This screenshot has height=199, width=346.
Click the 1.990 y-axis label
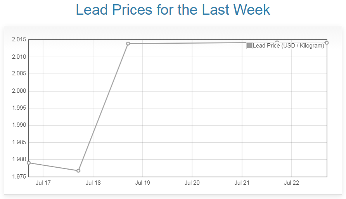[x=19, y=125]
